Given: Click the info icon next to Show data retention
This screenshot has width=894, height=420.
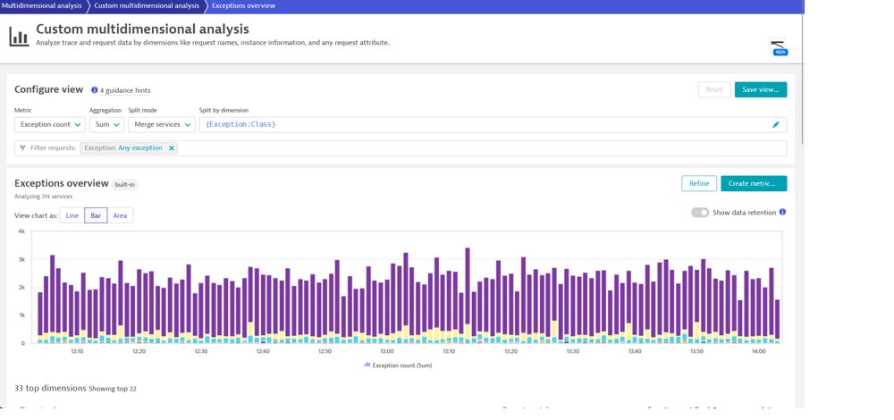Looking at the screenshot, I should click(x=782, y=212).
